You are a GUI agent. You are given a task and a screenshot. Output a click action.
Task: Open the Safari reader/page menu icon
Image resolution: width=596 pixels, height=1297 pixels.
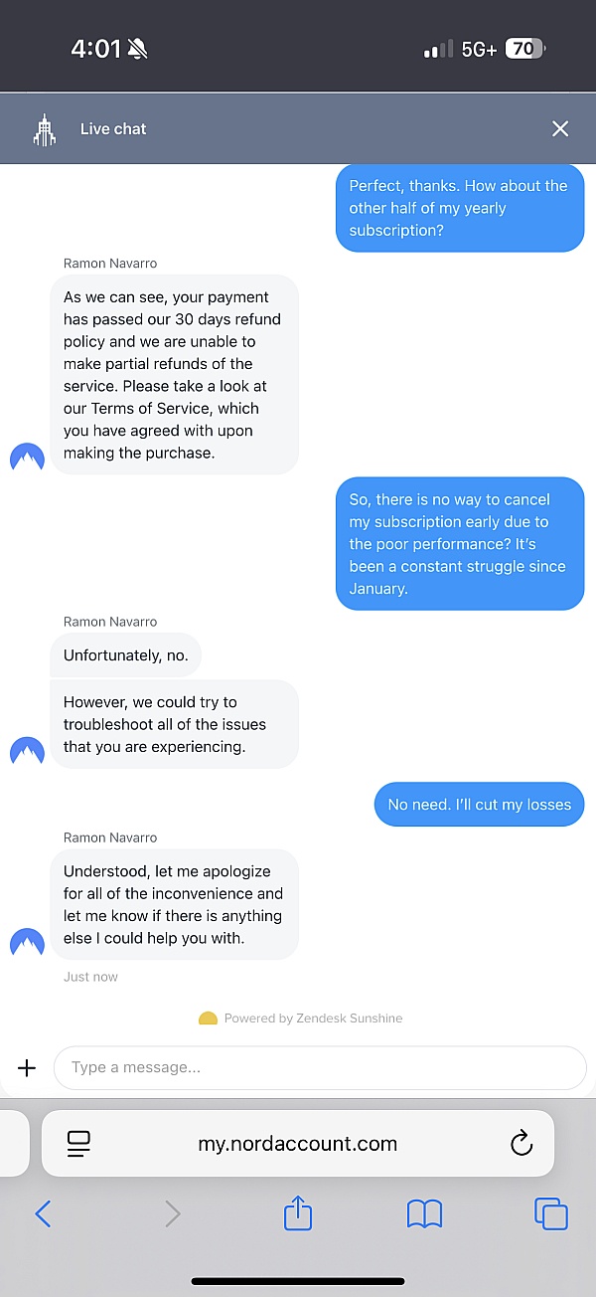[78, 1144]
